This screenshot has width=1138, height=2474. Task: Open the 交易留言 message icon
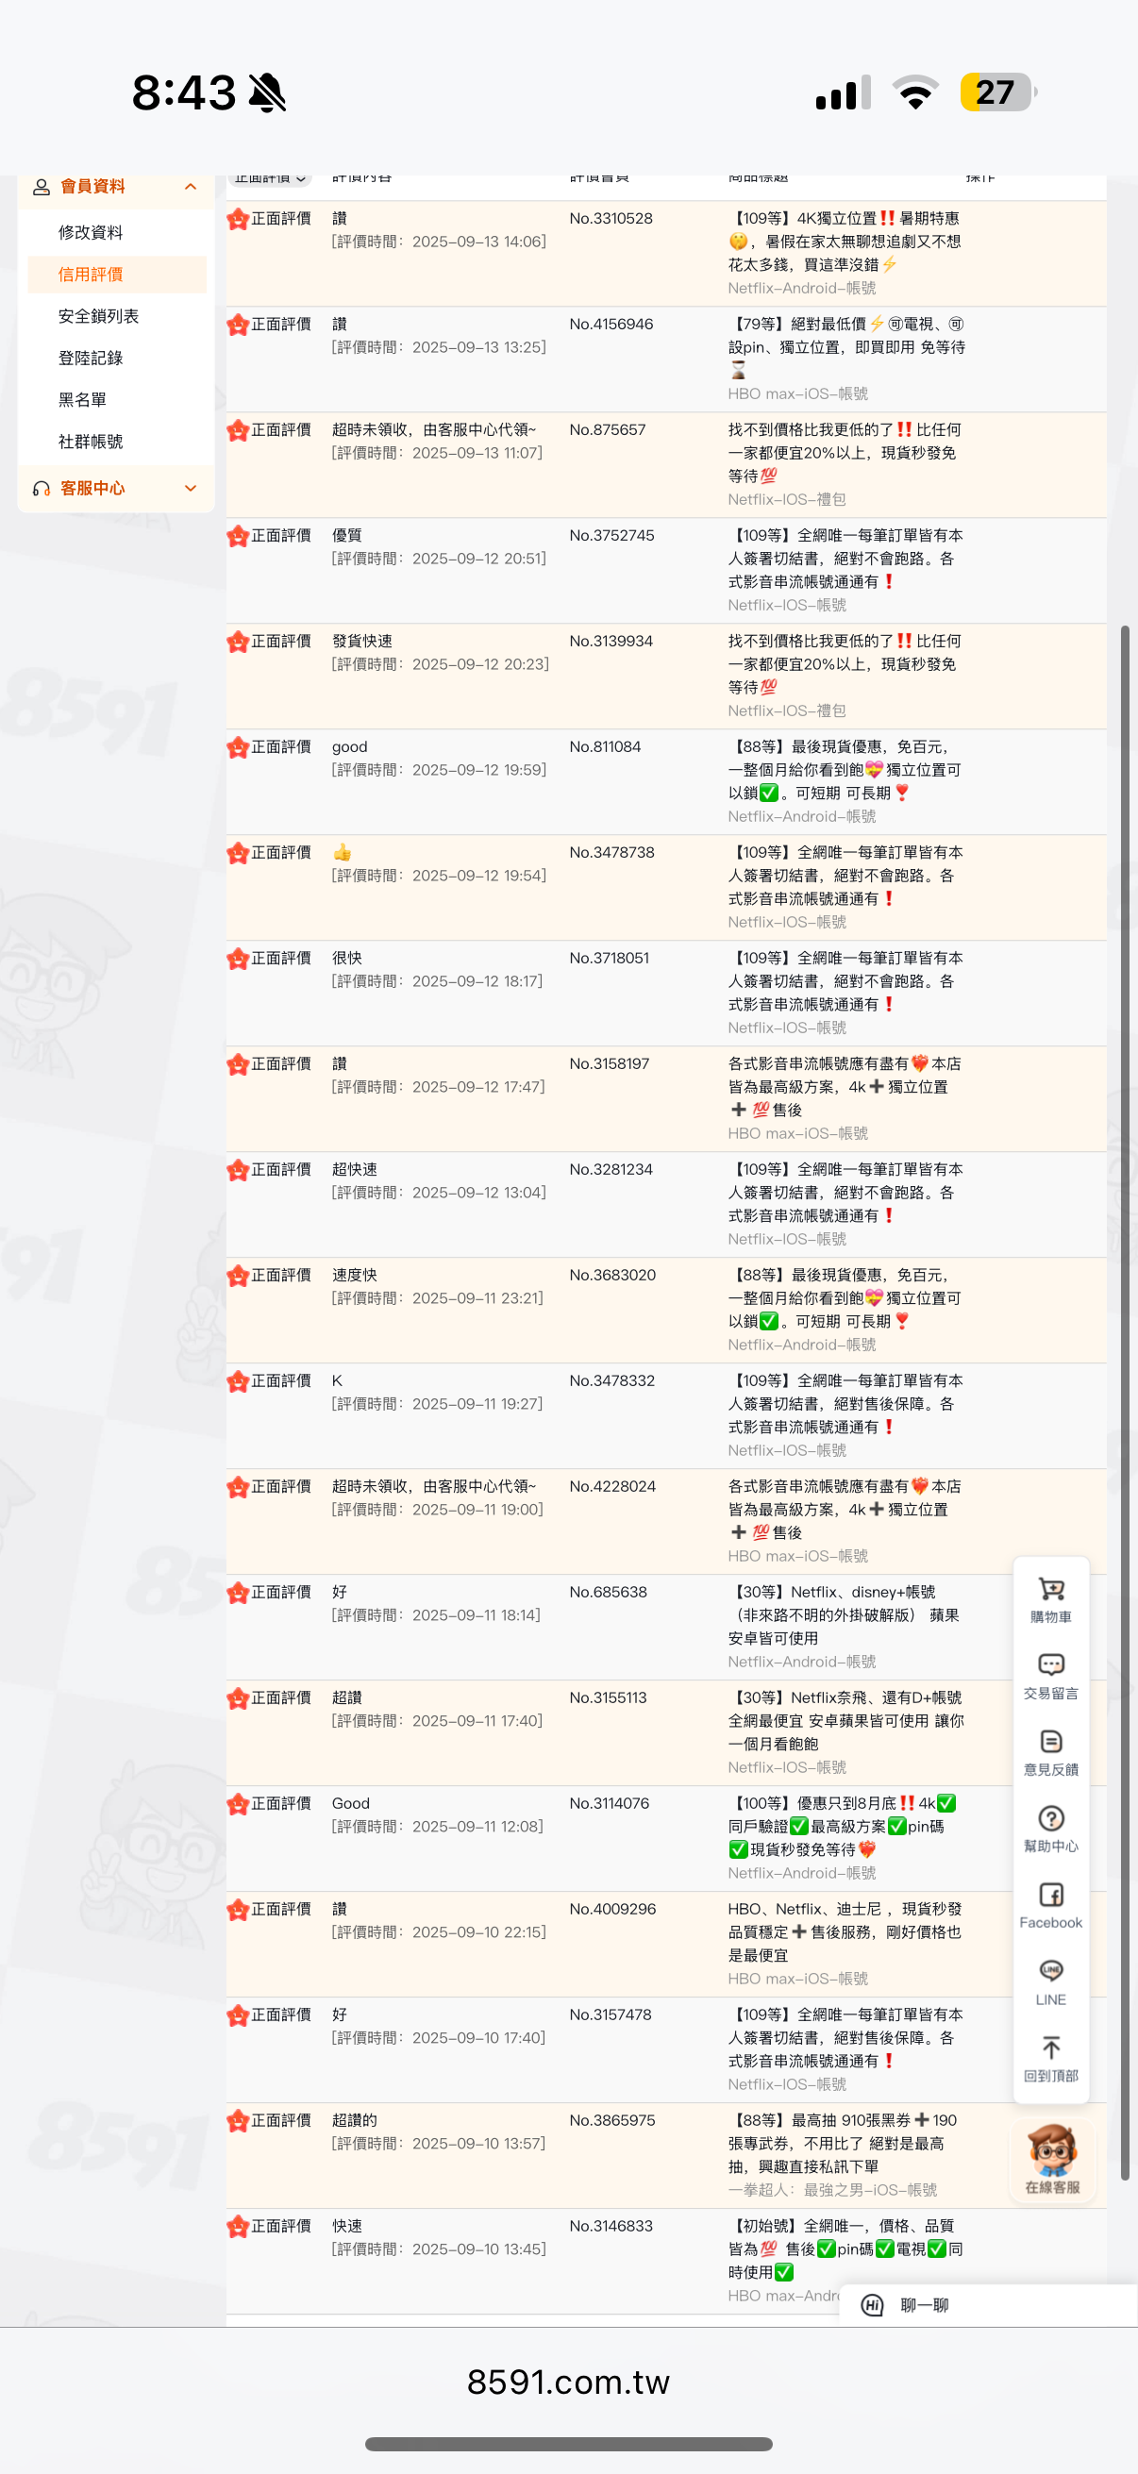1050,1675
